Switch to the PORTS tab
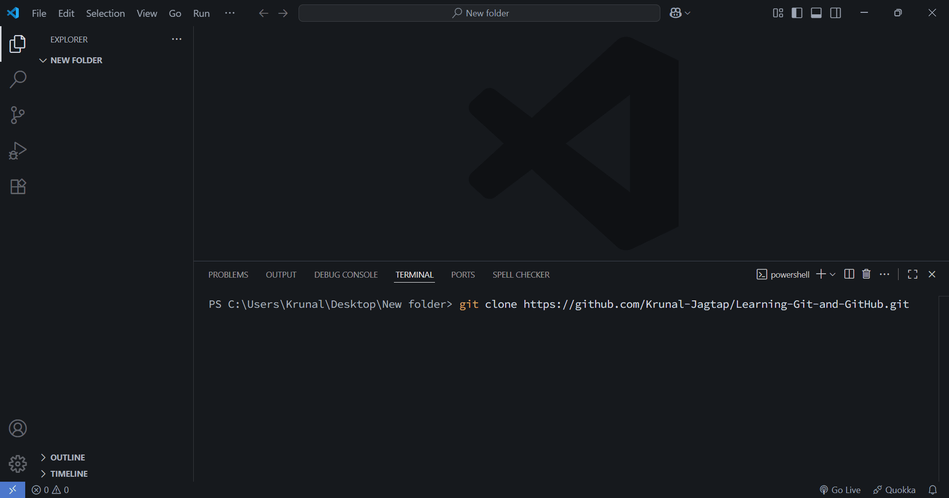949x498 pixels. [463, 275]
